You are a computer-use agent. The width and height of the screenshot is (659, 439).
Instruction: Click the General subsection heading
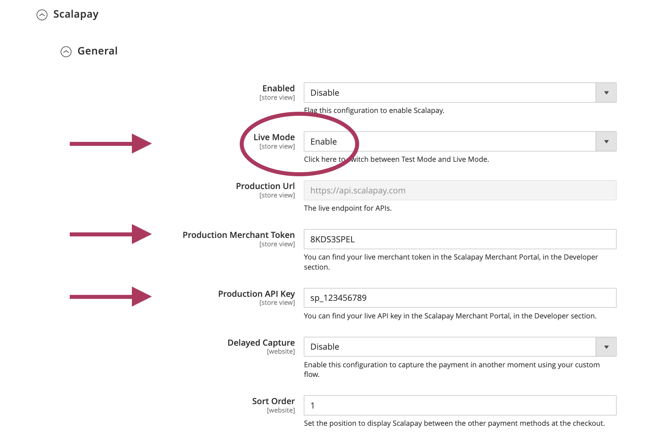point(97,51)
